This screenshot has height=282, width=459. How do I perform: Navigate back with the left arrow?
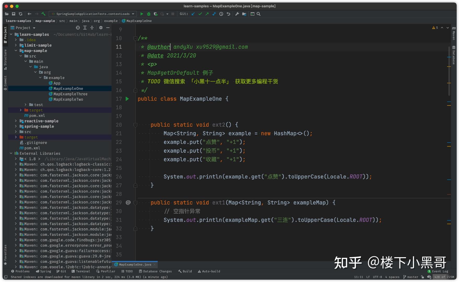[30, 14]
